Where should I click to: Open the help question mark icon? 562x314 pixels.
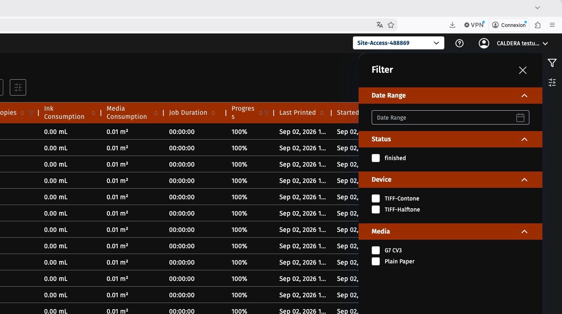pos(459,43)
